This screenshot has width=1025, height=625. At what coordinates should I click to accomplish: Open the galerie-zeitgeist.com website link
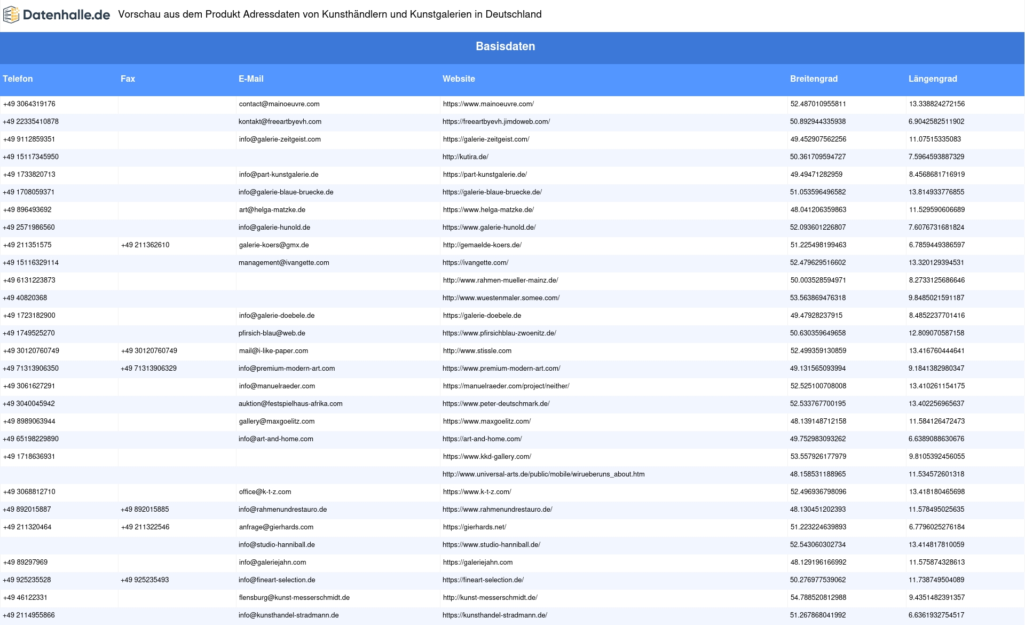486,139
